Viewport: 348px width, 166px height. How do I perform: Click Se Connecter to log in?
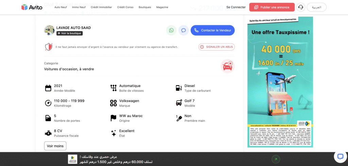coord(236,7)
